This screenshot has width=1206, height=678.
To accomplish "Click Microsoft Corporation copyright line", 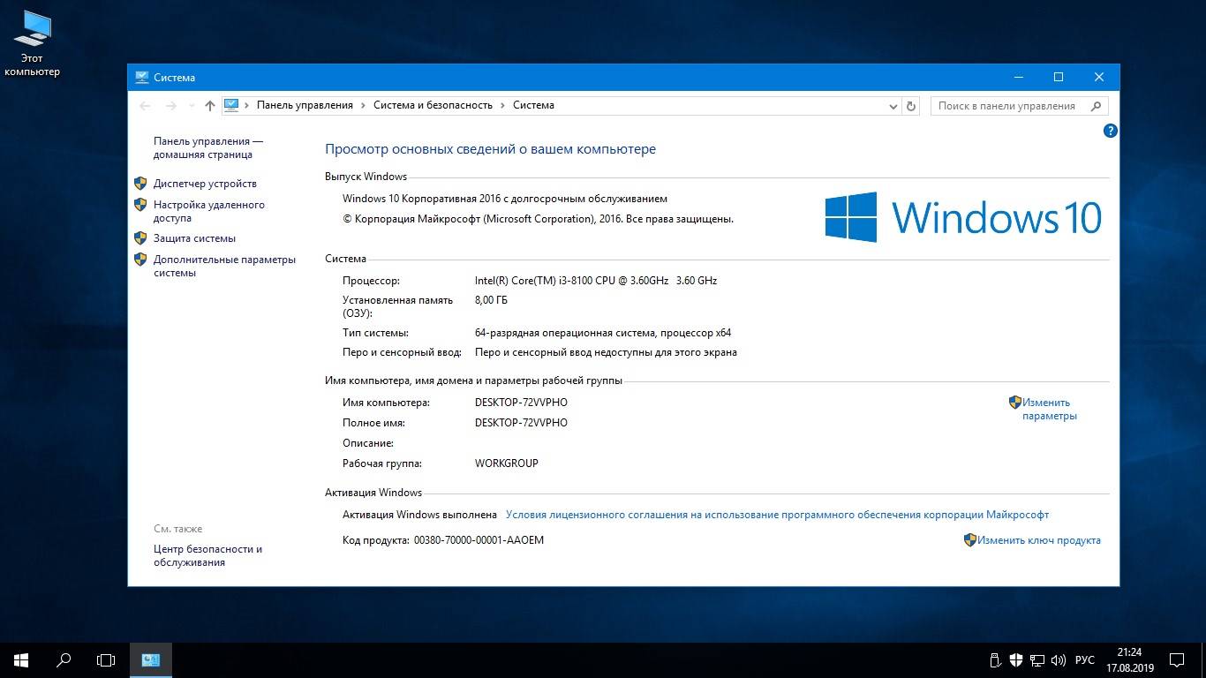I will tap(538, 219).
